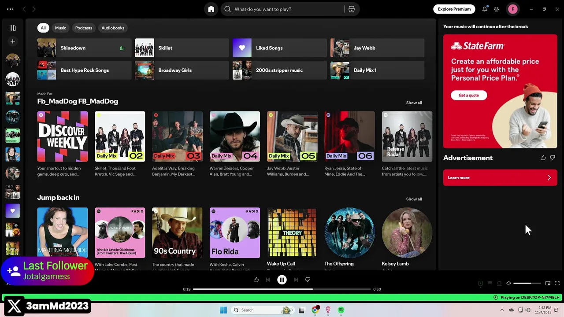Open The Offspring artist image
Image resolution: width=564 pixels, height=317 pixels.
(349, 233)
